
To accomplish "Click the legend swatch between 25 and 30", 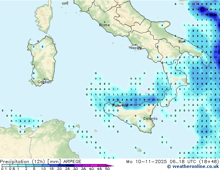I will (70, 165).
